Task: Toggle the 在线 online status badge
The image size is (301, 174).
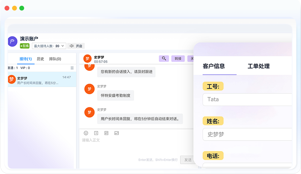Action: coord(25,46)
